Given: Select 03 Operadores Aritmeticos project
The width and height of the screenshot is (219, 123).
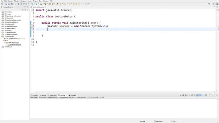Looking at the screenshot, I should click(13, 16).
